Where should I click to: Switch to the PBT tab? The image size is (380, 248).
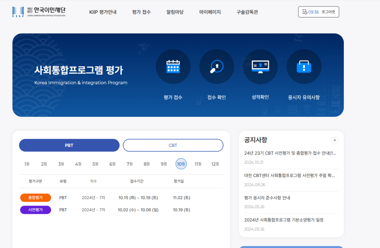tap(69, 145)
